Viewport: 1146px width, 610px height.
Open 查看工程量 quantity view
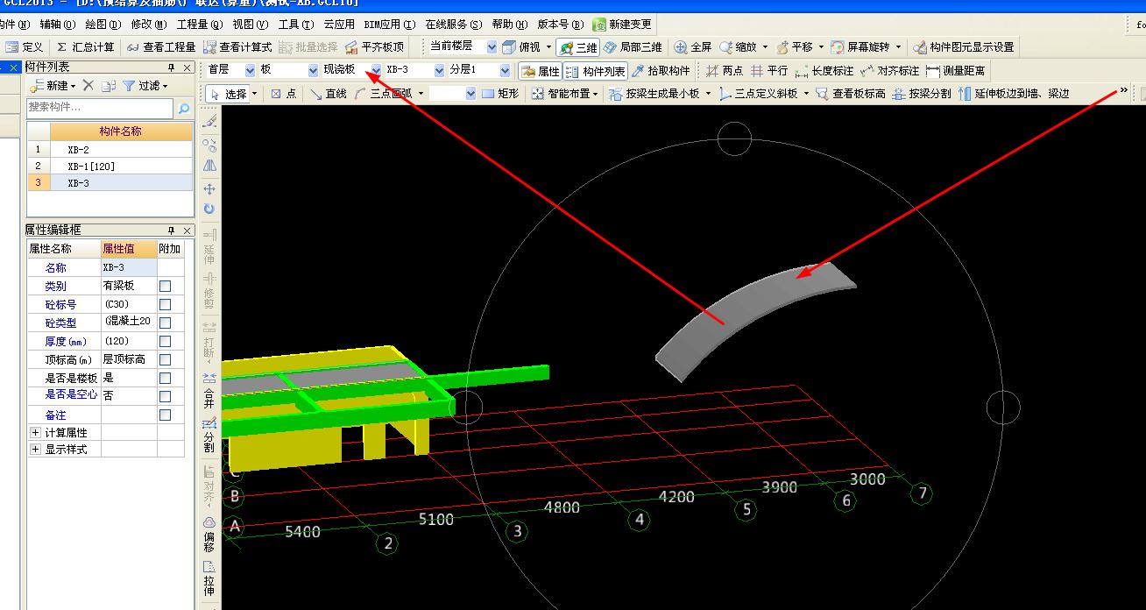click(161, 47)
